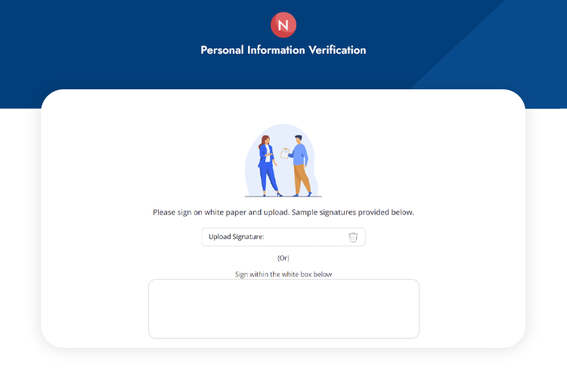Click the '(Or)' separator text
This screenshot has height=378, width=567.
point(283,258)
